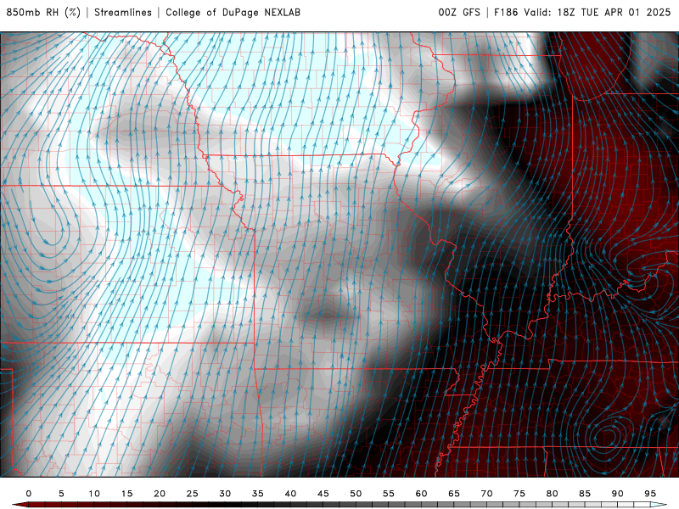Viewport: 679px width, 509px height.
Task: Click the 85 label on color scale
Action: click(x=585, y=494)
